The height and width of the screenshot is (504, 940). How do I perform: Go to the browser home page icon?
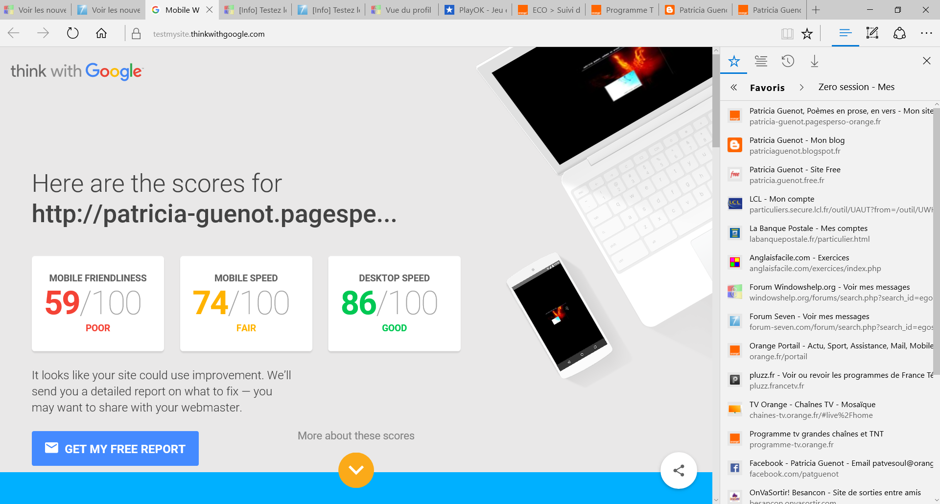click(x=101, y=33)
